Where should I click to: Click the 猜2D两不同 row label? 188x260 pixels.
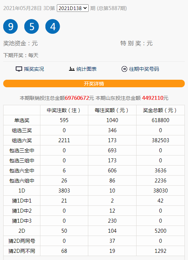click(22, 251)
